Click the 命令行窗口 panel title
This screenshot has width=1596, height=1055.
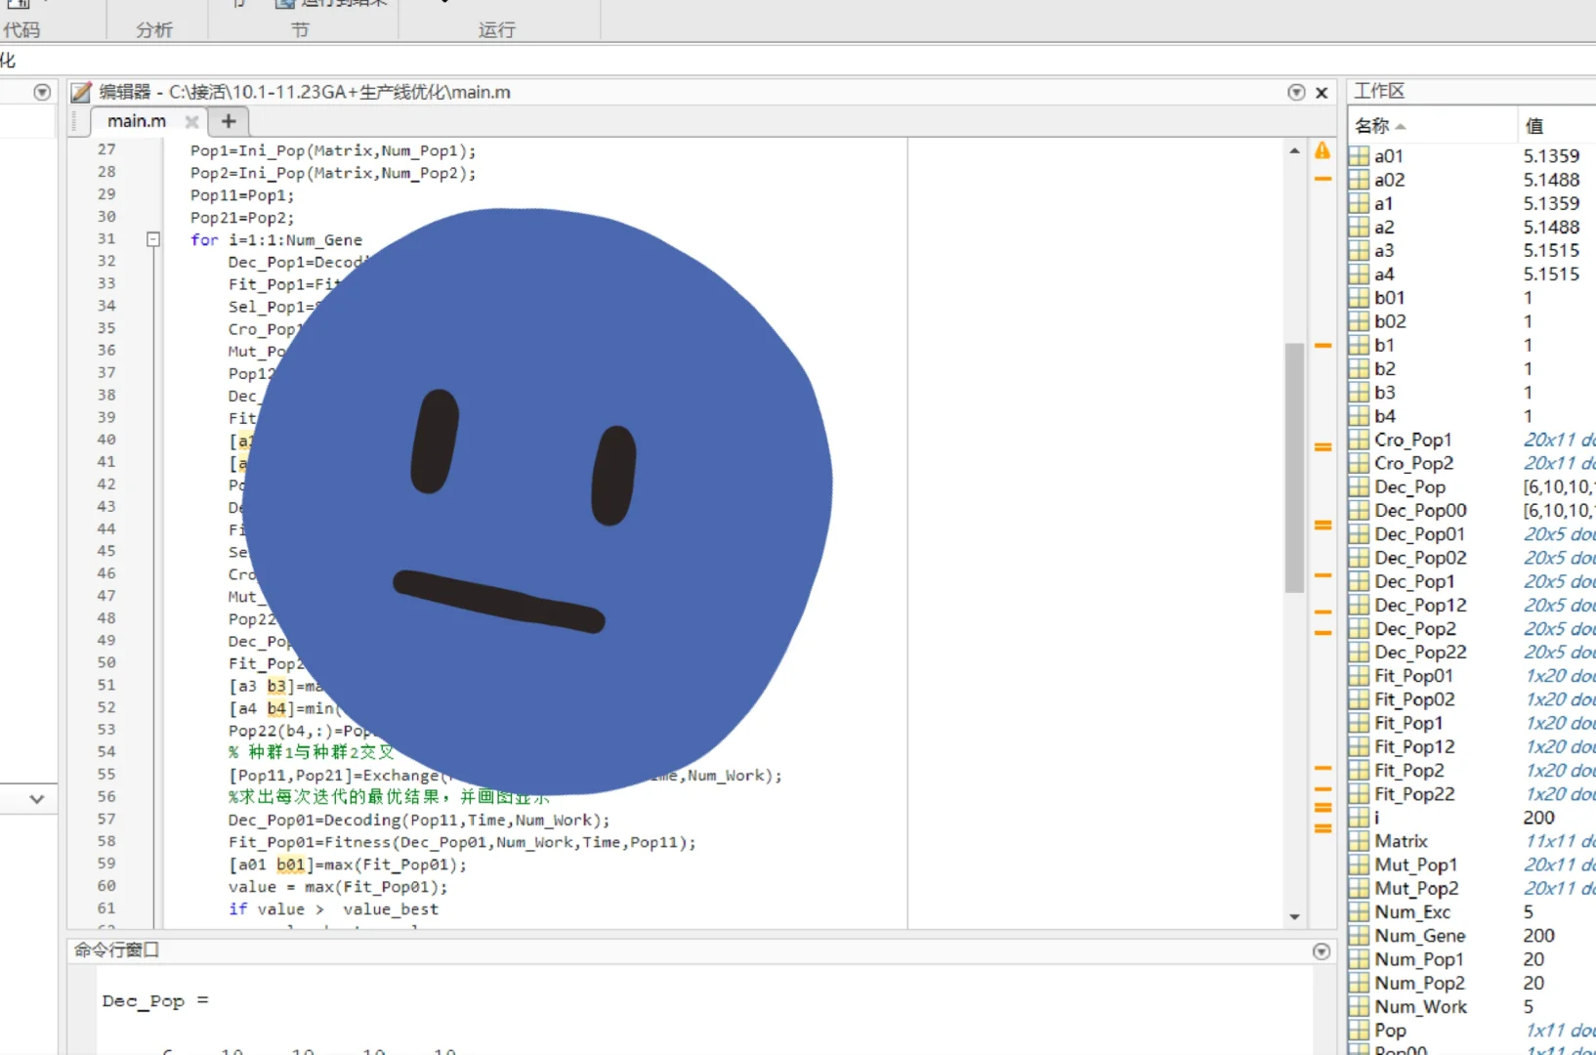click(x=116, y=949)
